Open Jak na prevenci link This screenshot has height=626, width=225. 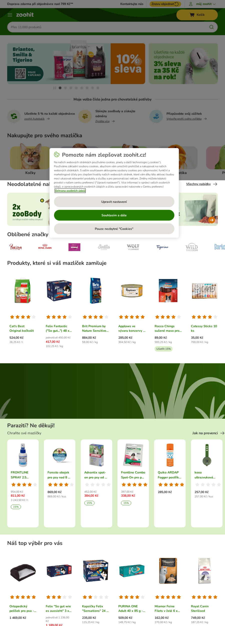208,433
